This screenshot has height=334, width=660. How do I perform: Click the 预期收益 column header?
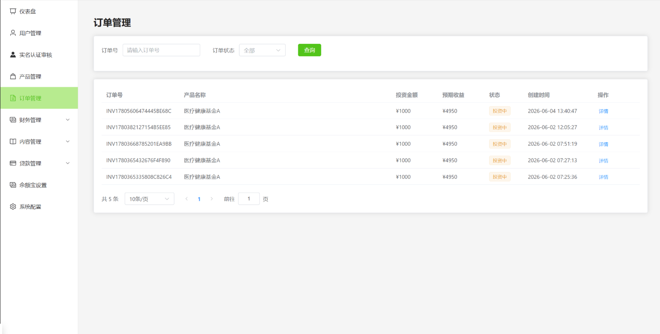(453, 95)
